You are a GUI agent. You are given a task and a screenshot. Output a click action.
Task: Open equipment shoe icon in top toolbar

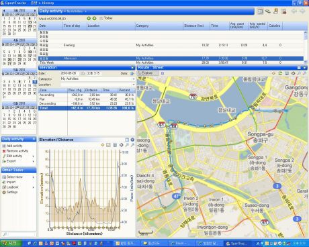[268, 11]
